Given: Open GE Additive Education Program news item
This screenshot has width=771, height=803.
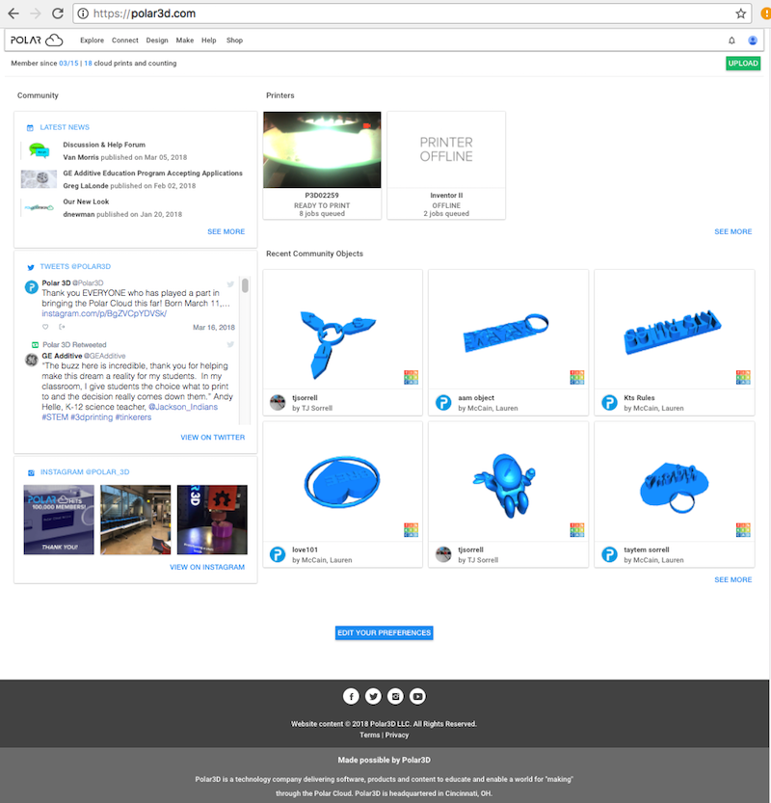Looking at the screenshot, I should pyautogui.click(x=152, y=174).
